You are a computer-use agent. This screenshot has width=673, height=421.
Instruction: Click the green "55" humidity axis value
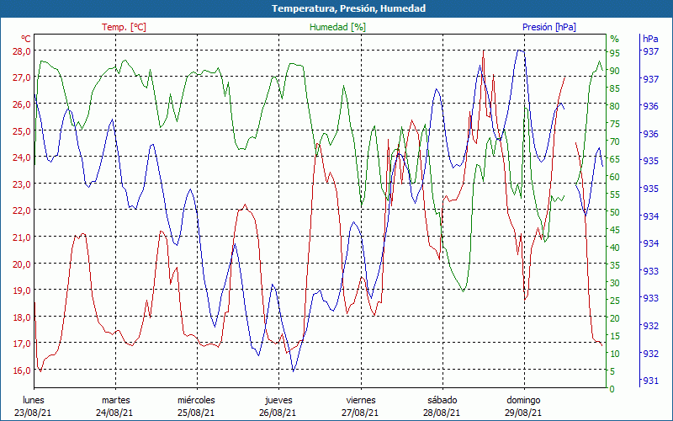point(615,195)
